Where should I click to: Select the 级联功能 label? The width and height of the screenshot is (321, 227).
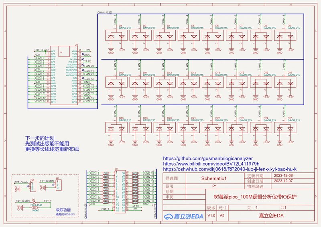click(x=63, y=210)
